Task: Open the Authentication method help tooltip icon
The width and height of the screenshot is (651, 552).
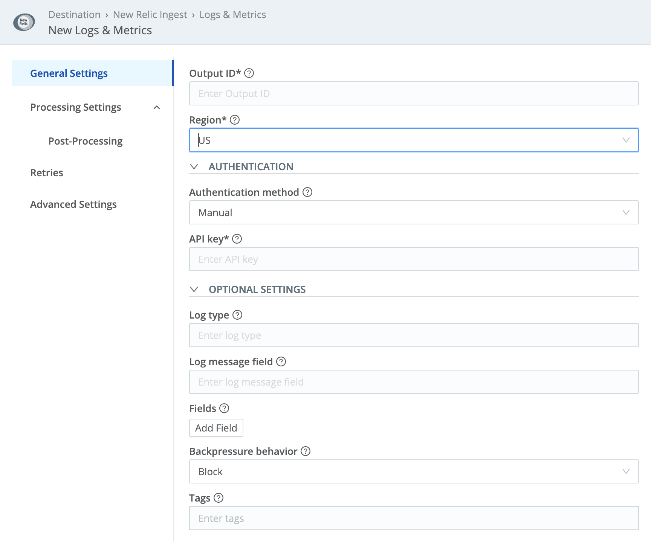Action: (x=307, y=192)
